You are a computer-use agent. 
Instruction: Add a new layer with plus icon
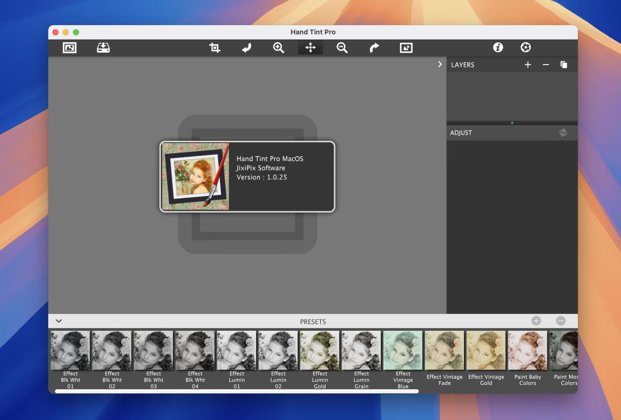pos(528,65)
